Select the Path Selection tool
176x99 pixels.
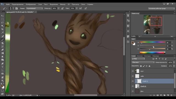click(2, 70)
